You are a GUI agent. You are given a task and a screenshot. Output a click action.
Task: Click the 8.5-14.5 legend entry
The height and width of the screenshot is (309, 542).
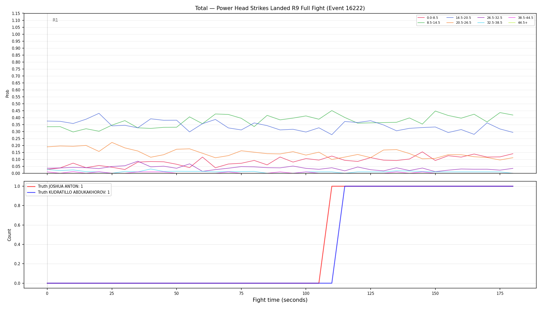pyautogui.click(x=429, y=23)
